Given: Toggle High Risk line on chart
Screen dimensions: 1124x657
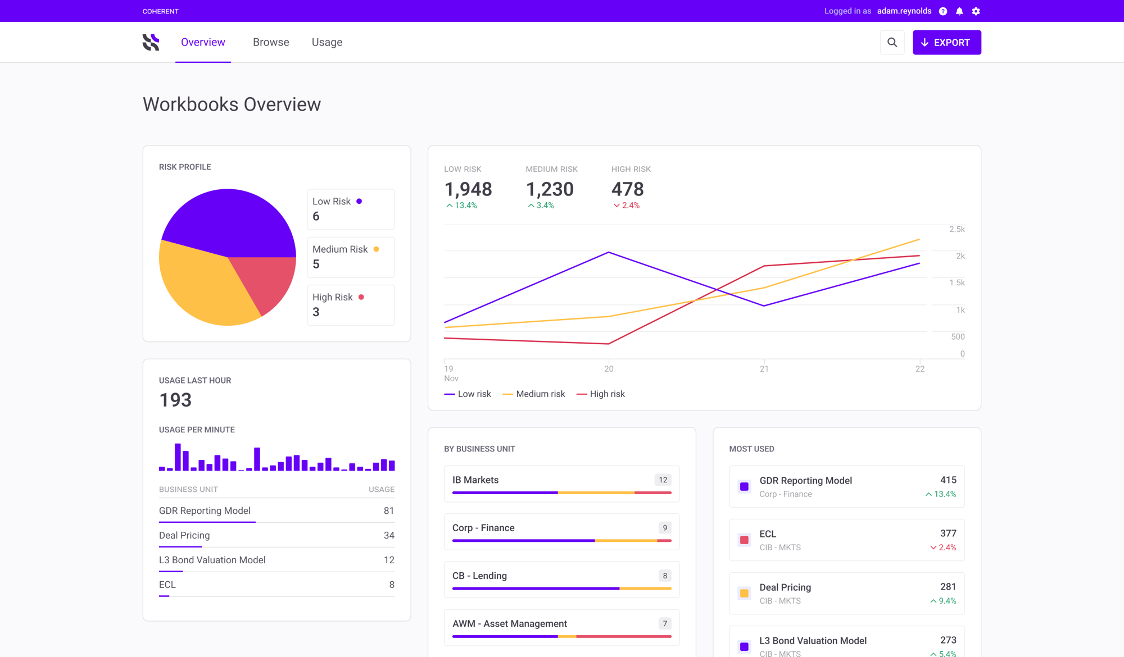Looking at the screenshot, I should tap(608, 394).
